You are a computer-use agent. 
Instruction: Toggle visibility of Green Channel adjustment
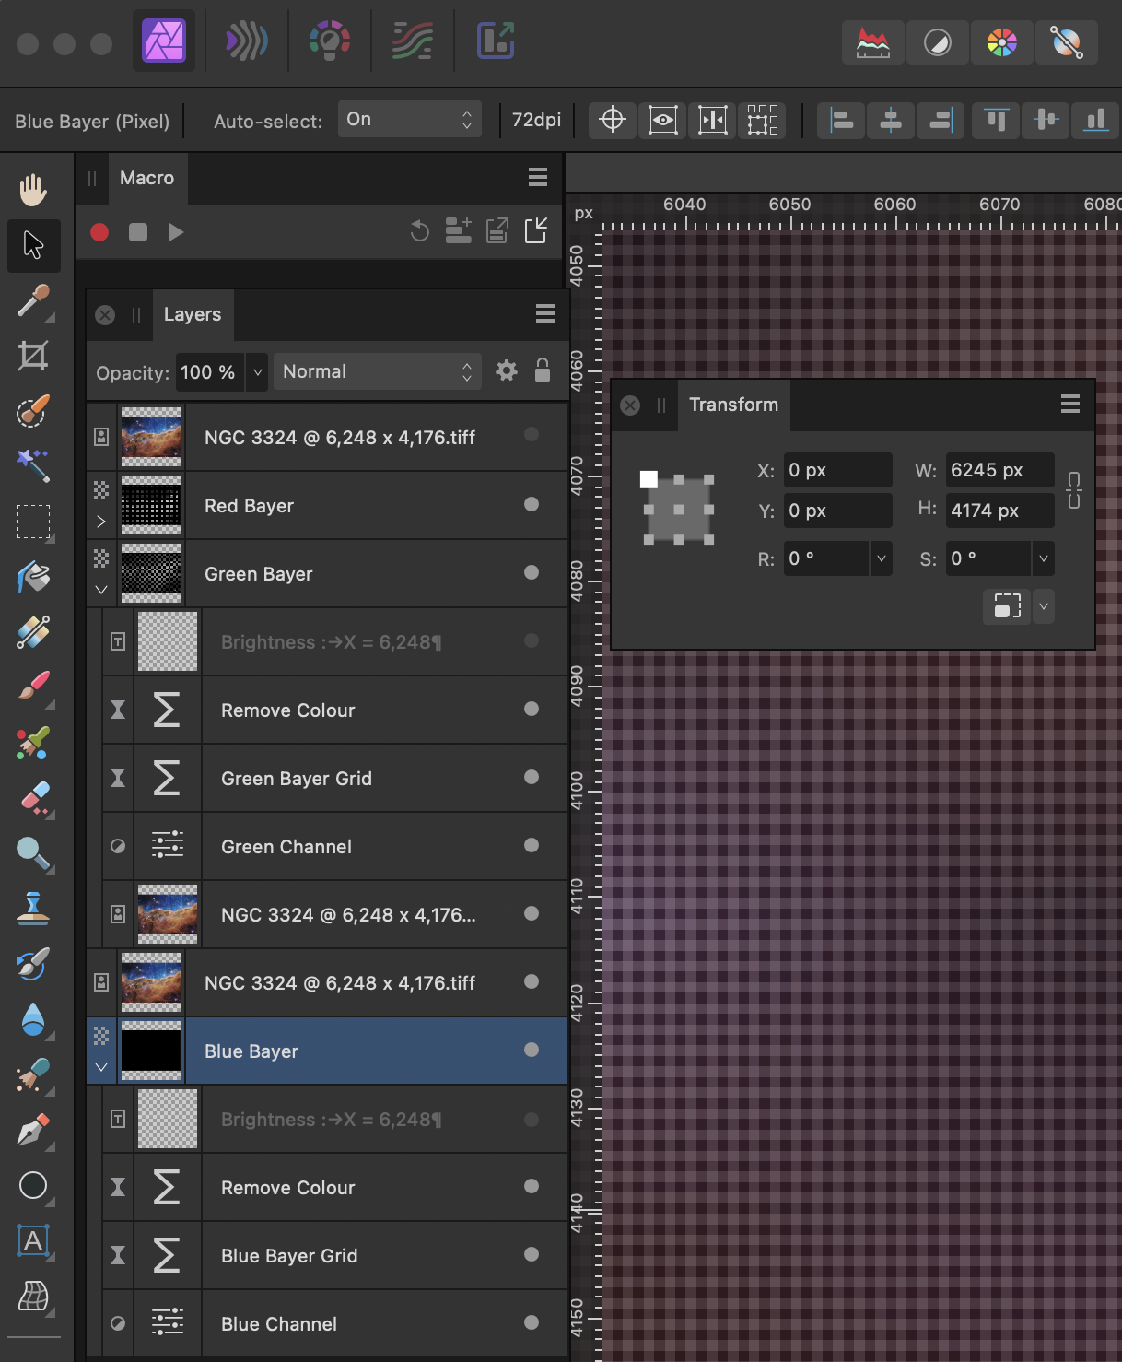(532, 845)
